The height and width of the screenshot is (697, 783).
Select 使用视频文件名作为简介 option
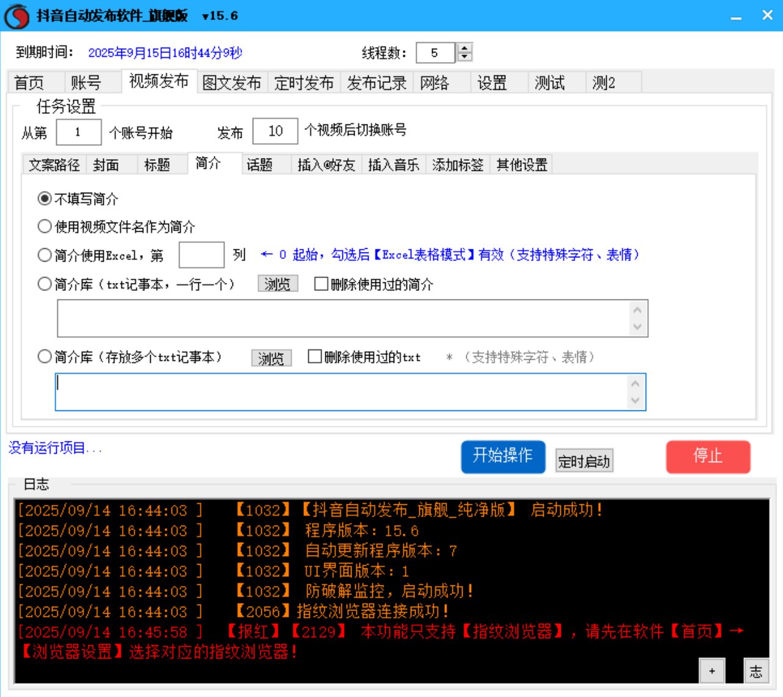(x=43, y=226)
